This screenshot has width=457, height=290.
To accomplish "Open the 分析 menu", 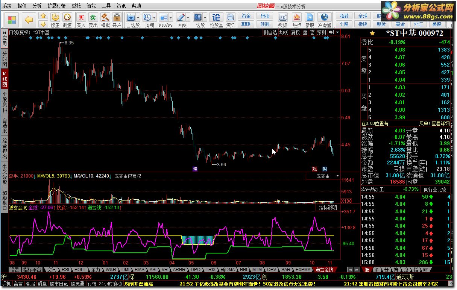I will coord(37,6).
